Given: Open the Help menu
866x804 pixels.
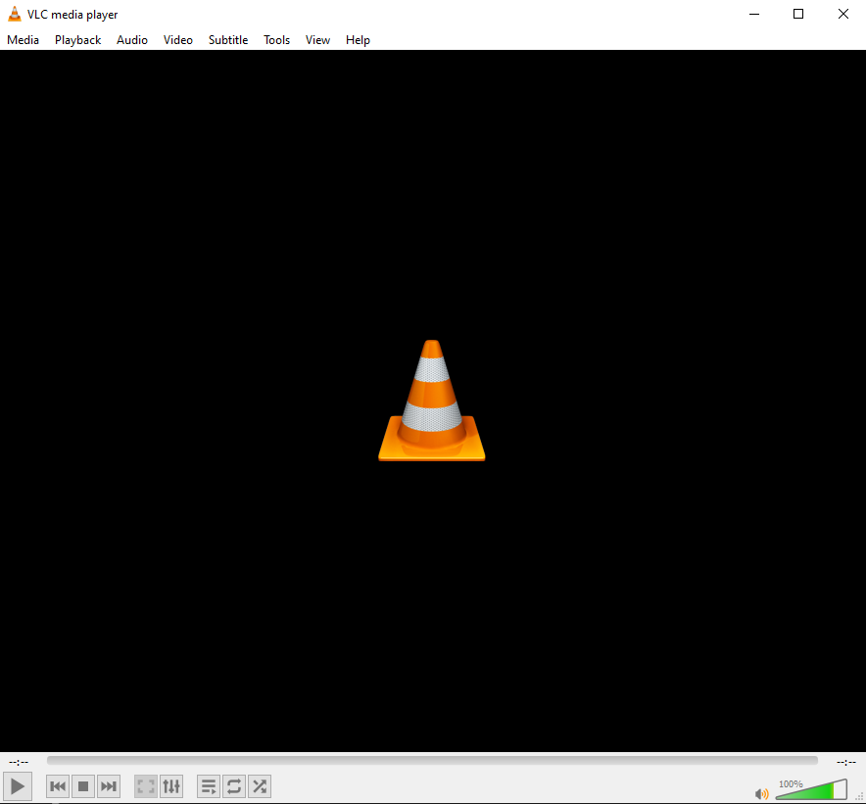Looking at the screenshot, I should click(358, 40).
